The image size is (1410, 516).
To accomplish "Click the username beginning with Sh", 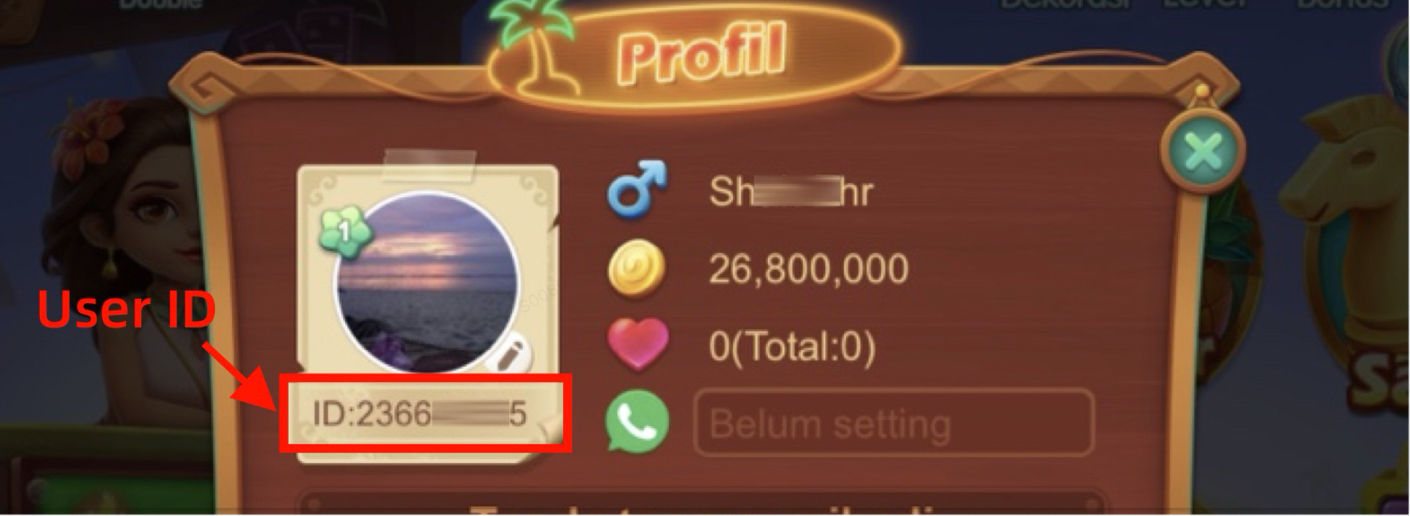I will [791, 191].
